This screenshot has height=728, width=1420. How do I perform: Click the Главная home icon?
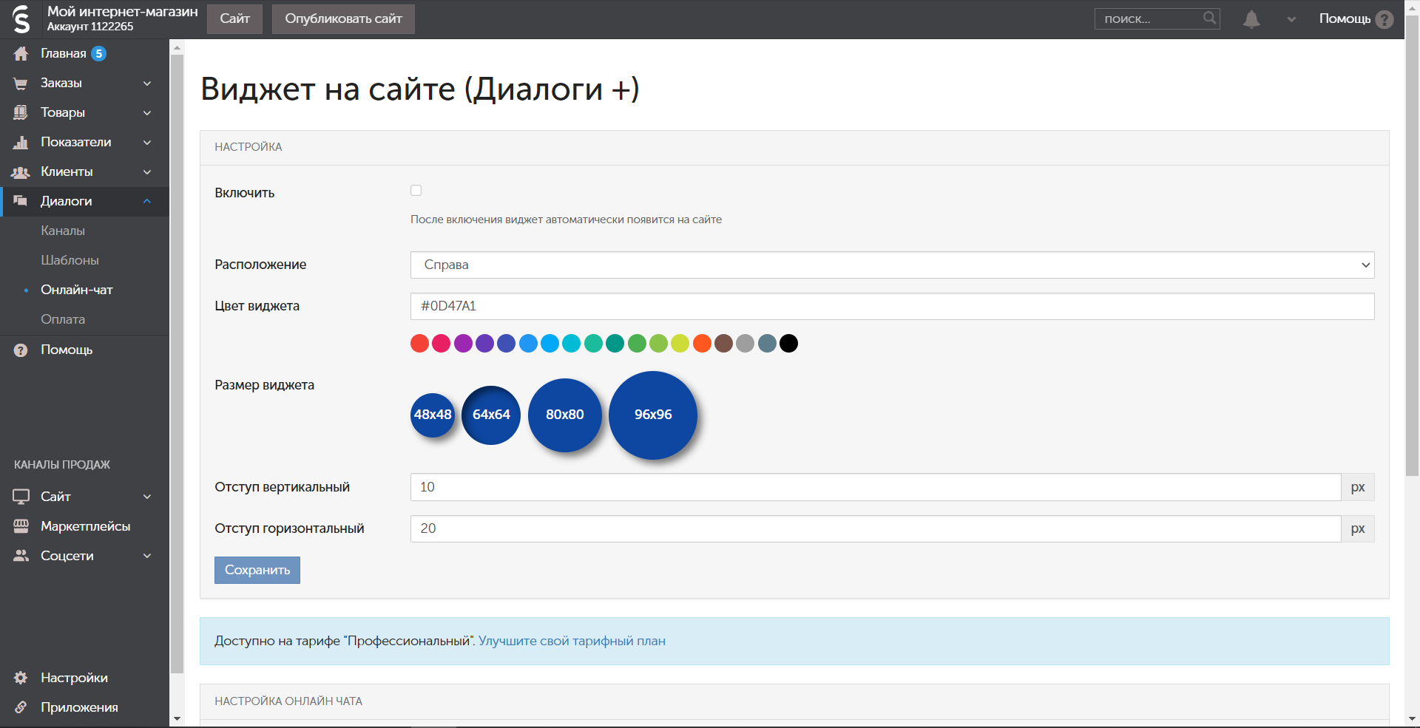[21, 53]
